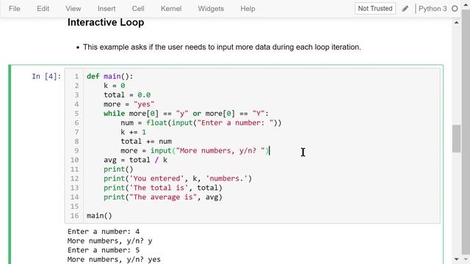Image resolution: width=470 pixels, height=264 pixels.
Task: Click the Python 3 kernel name
Action: point(433,9)
